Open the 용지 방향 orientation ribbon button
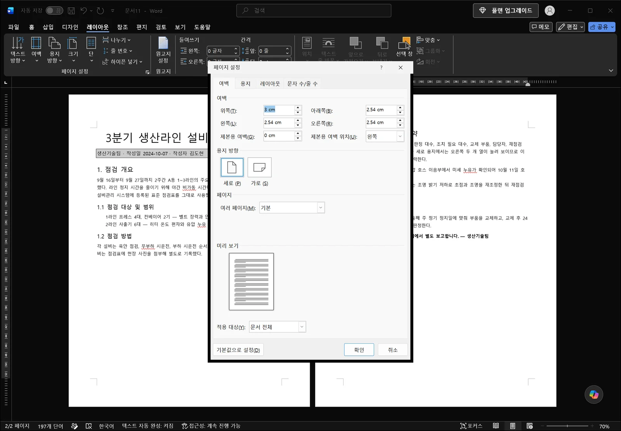The image size is (621, 431). coord(54,50)
